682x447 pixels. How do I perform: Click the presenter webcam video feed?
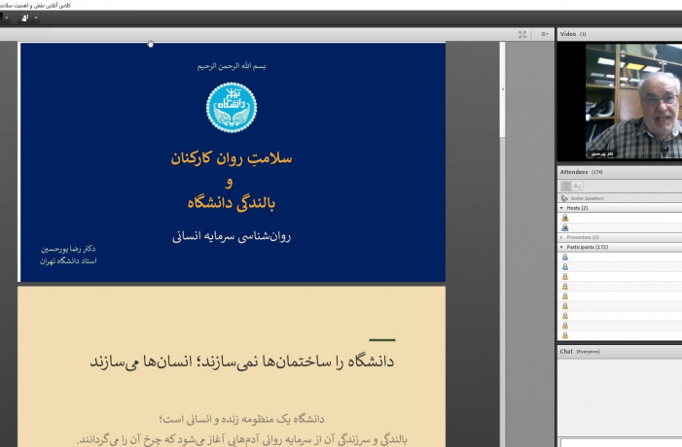633,101
